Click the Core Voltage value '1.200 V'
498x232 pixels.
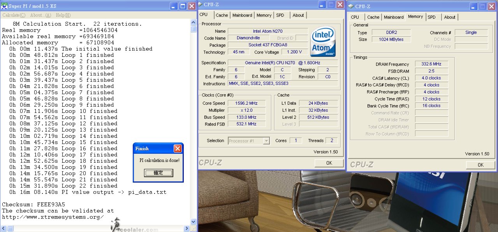click(294, 52)
